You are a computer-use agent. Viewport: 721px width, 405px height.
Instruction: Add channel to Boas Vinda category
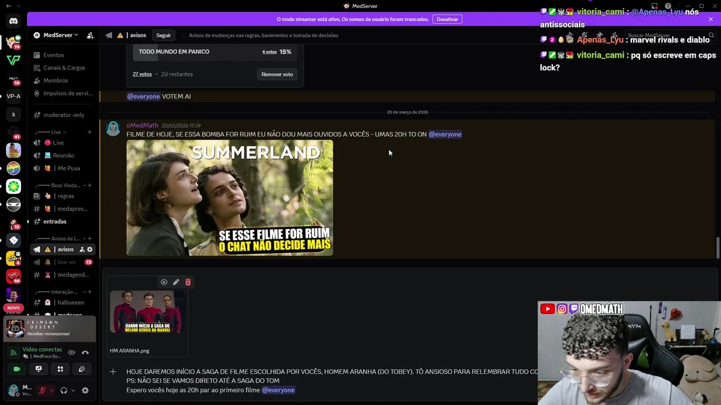pyautogui.click(x=90, y=185)
